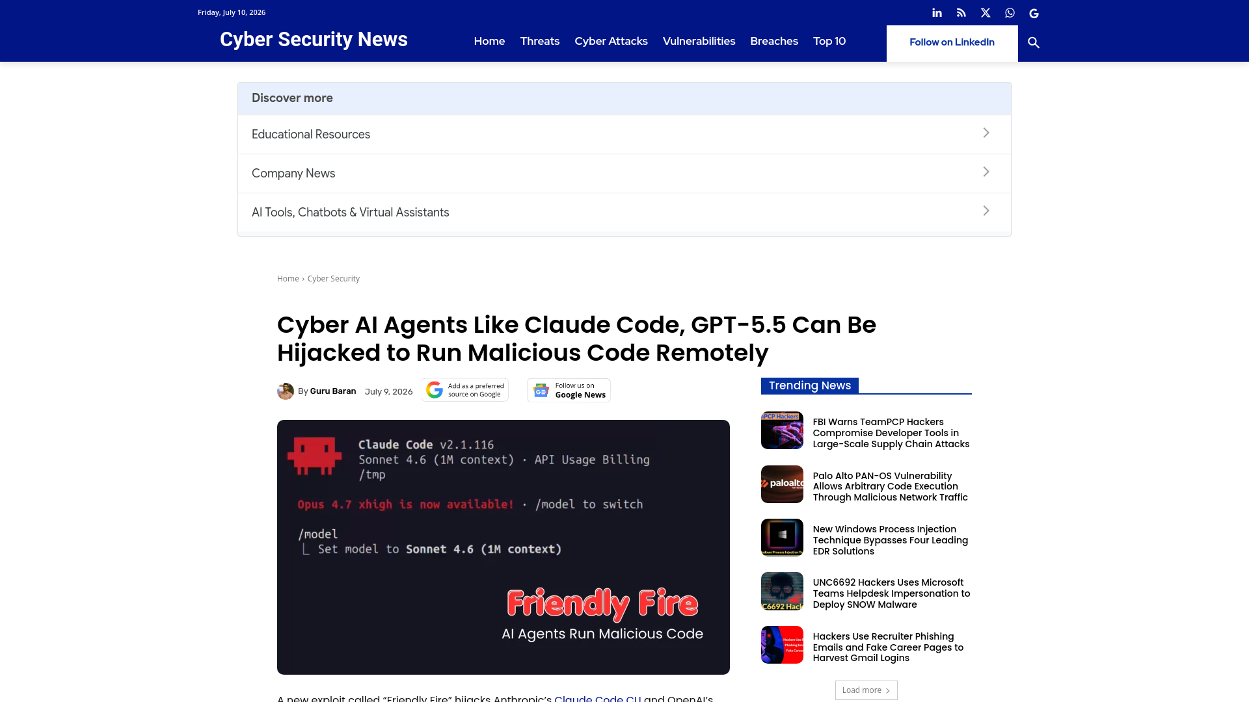Click the Discover more header
The width and height of the screenshot is (1249, 702).
pyautogui.click(x=292, y=98)
